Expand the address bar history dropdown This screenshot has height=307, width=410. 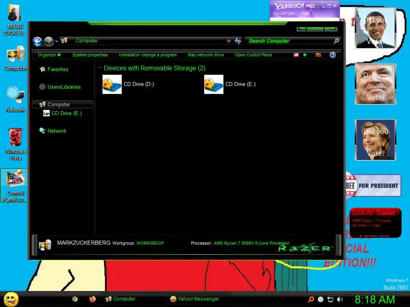click(x=229, y=41)
